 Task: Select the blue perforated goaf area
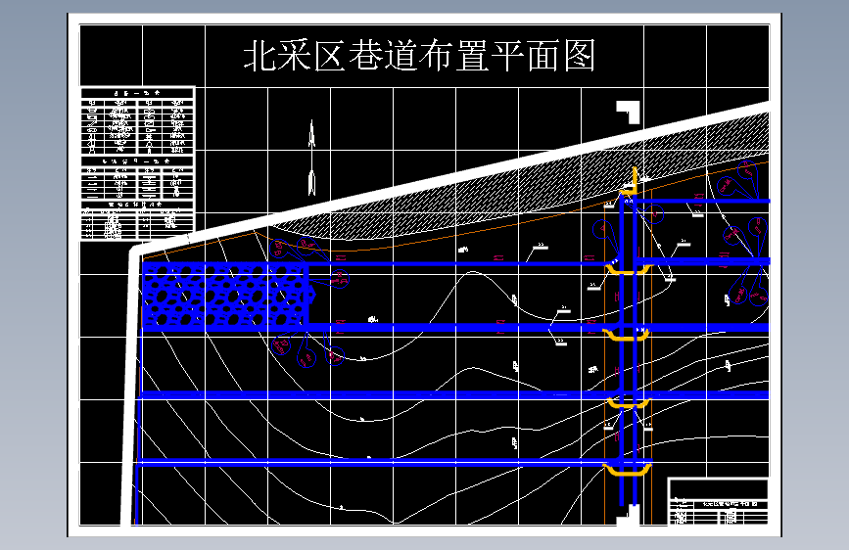pyautogui.click(x=228, y=297)
